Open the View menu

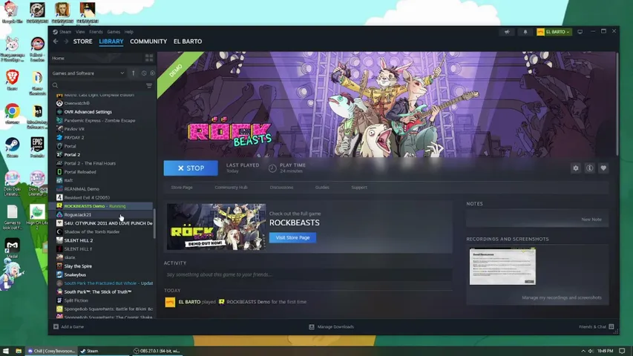80,32
